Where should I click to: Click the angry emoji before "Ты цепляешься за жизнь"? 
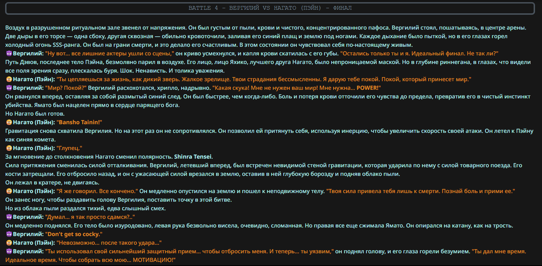(9, 79)
